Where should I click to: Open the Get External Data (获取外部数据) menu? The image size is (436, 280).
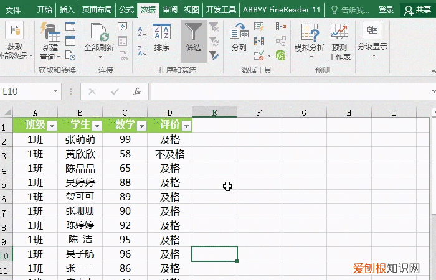[16, 42]
